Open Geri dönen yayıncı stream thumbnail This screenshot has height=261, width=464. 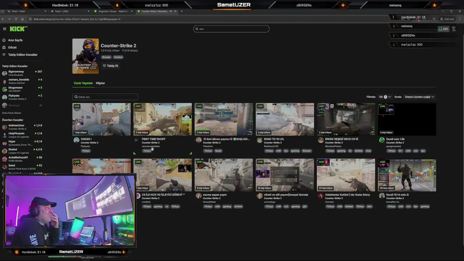tap(224, 119)
